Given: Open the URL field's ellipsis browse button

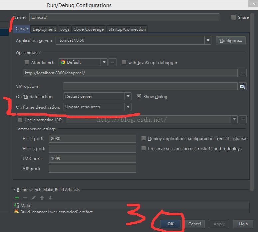Looking at the screenshot, I should 243,73.
